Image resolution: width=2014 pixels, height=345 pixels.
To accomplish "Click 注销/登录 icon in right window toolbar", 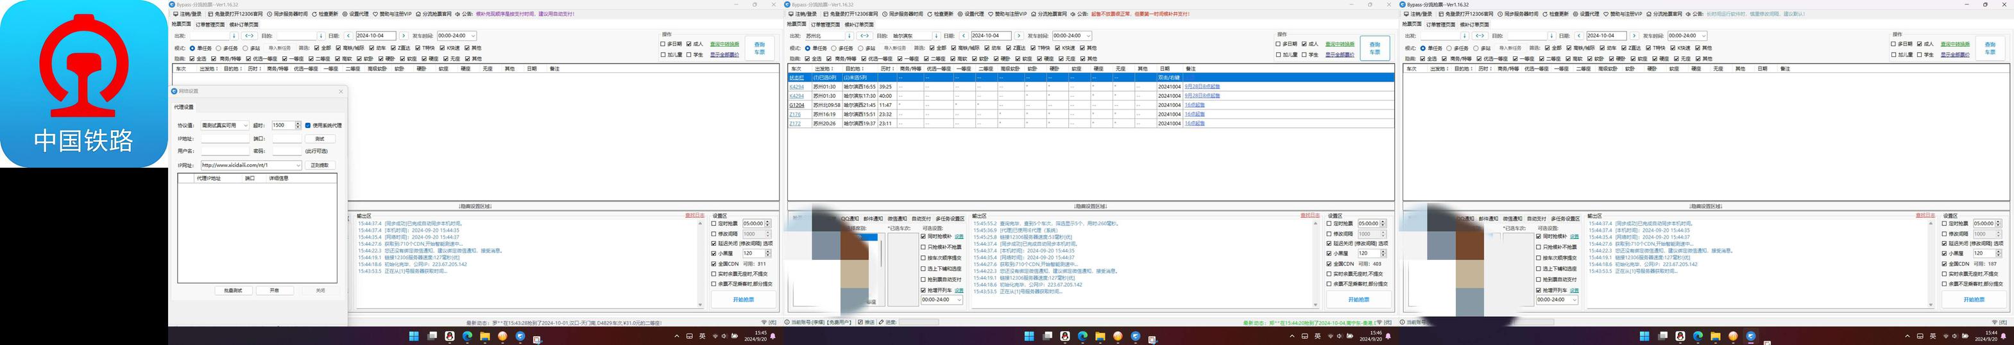I will (x=1406, y=14).
